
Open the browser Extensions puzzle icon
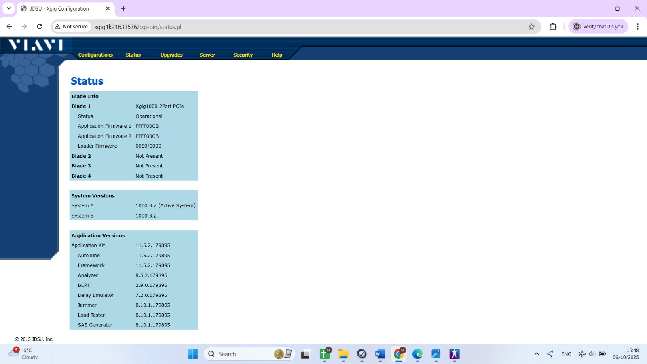point(553,27)
